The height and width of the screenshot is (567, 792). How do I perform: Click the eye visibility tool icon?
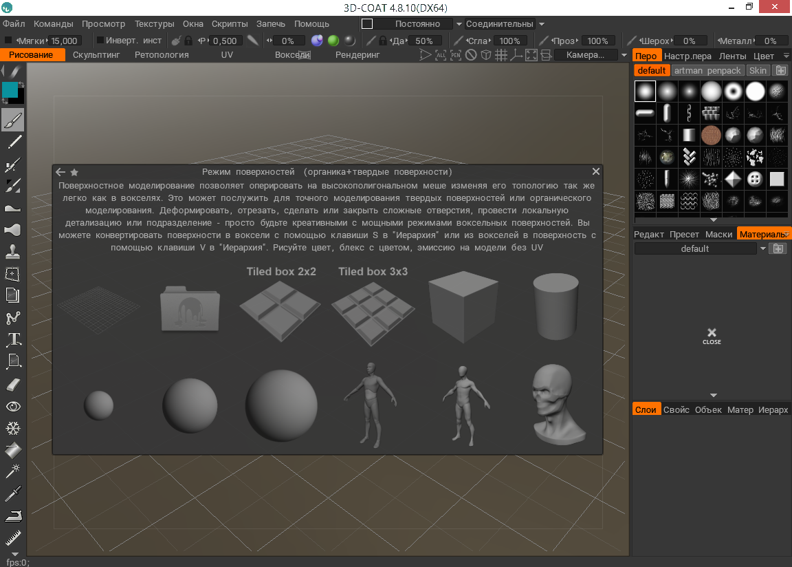(x=13, y=406)
